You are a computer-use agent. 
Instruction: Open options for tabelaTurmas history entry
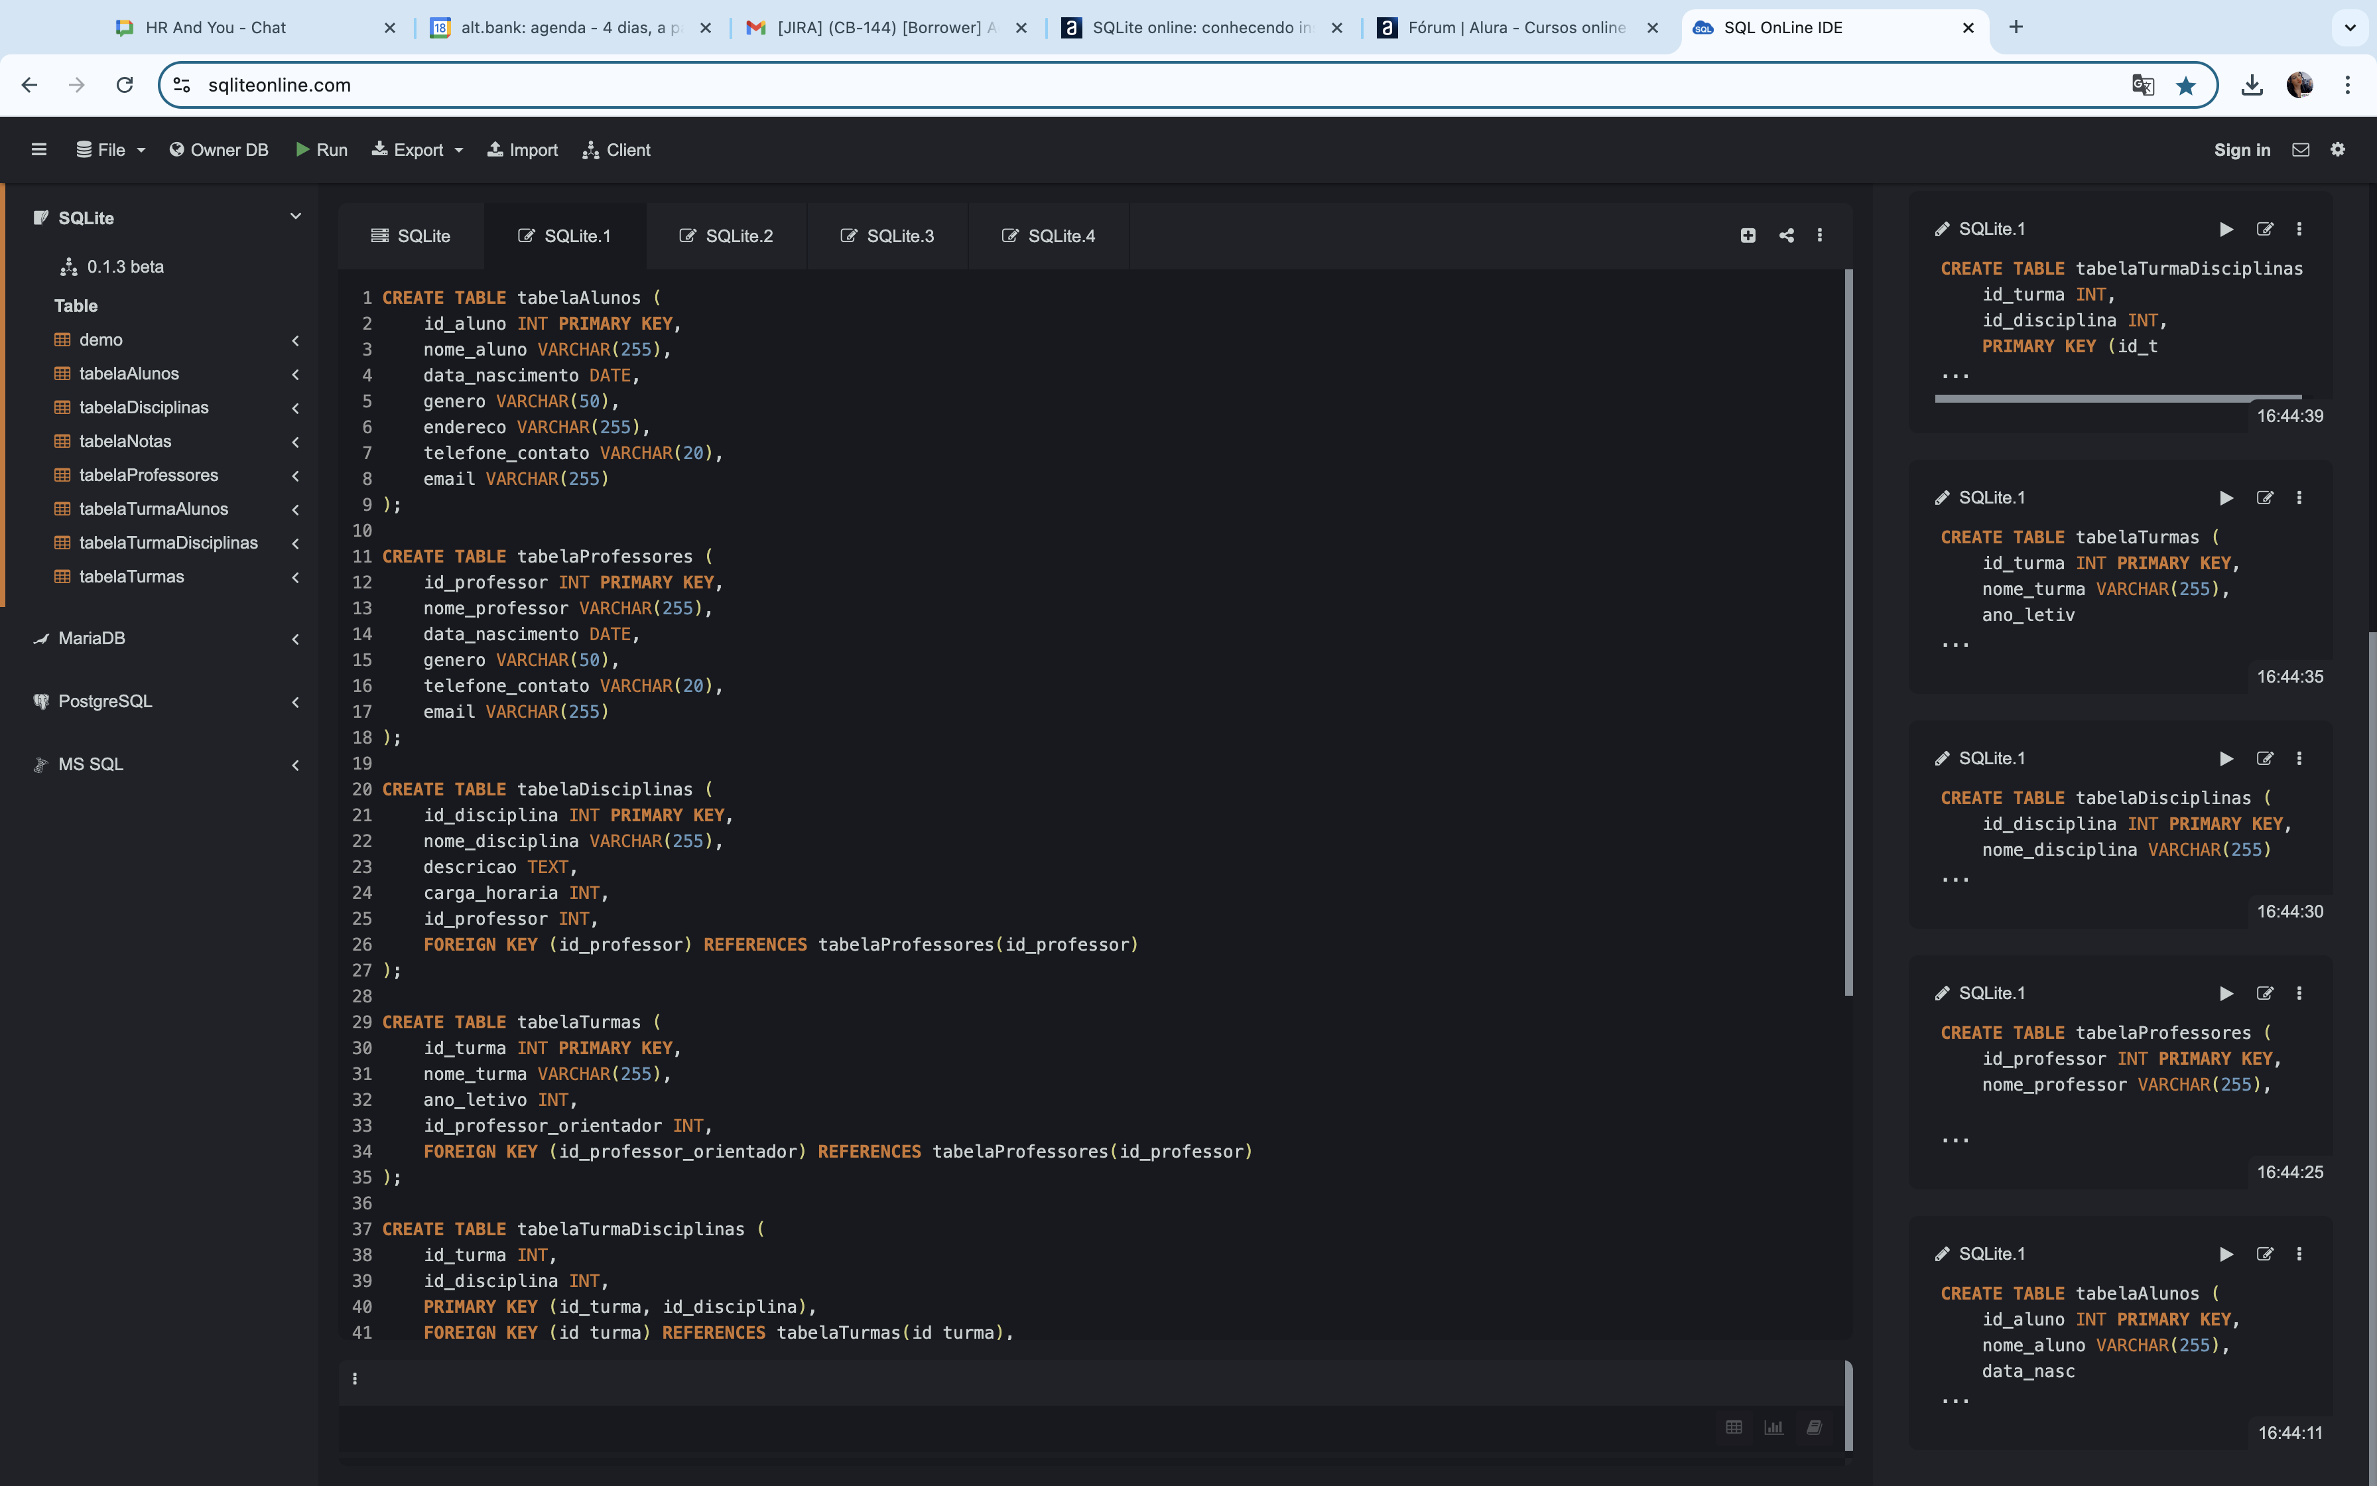click(x=2299, y=498)
